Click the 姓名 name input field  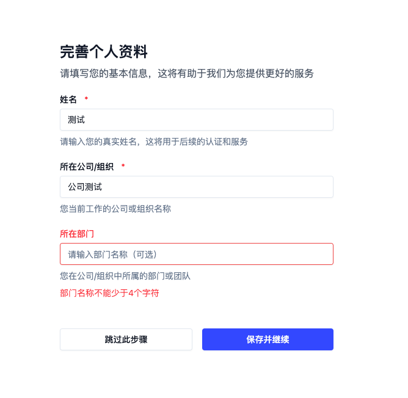pos(196,120)
